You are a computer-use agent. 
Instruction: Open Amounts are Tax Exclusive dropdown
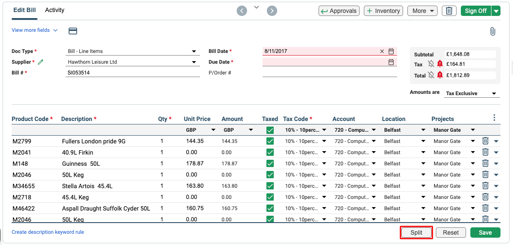pyautogui.click(x=472, y=93)
